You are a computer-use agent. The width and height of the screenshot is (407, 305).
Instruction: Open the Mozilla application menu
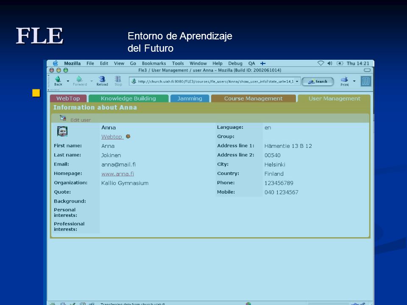pyautogui.click(x=72, y=63)
